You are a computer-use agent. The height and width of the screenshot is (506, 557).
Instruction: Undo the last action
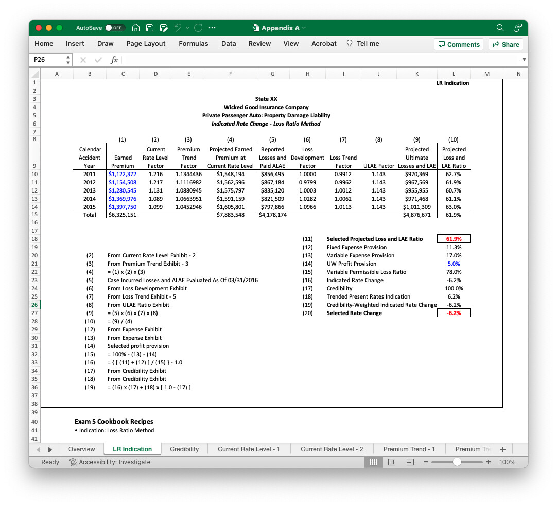(x=178, y=28)
